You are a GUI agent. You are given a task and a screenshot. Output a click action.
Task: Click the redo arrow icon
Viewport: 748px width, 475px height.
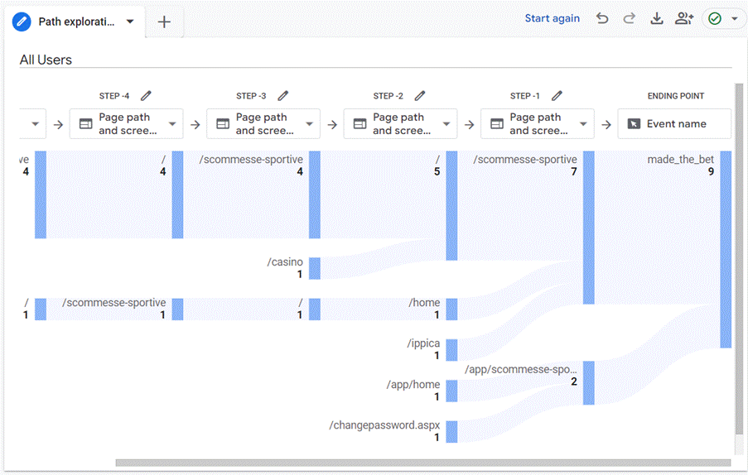(630, 19)
